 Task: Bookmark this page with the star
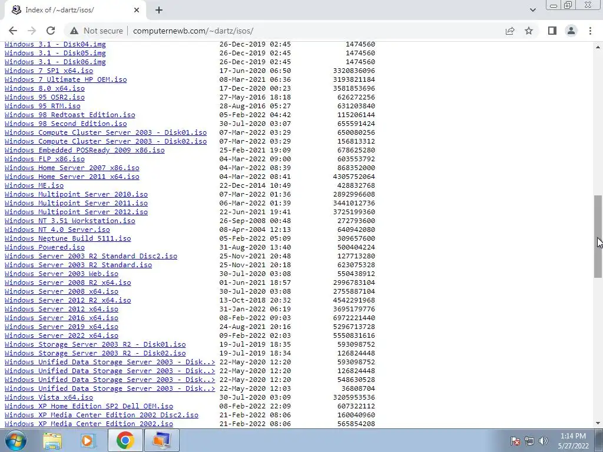[x=529, y=31]
